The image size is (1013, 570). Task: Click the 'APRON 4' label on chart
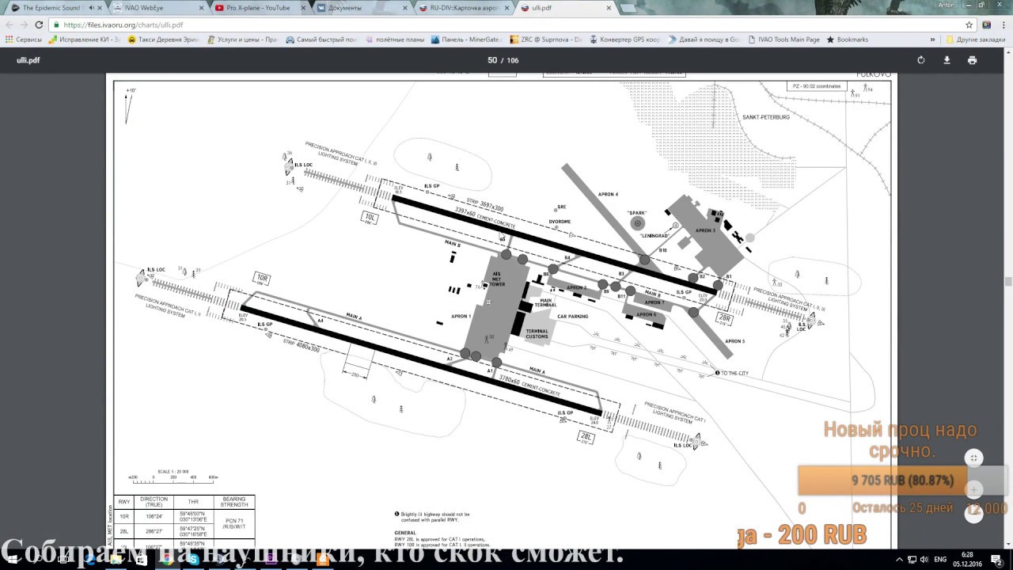coord(608,194)
